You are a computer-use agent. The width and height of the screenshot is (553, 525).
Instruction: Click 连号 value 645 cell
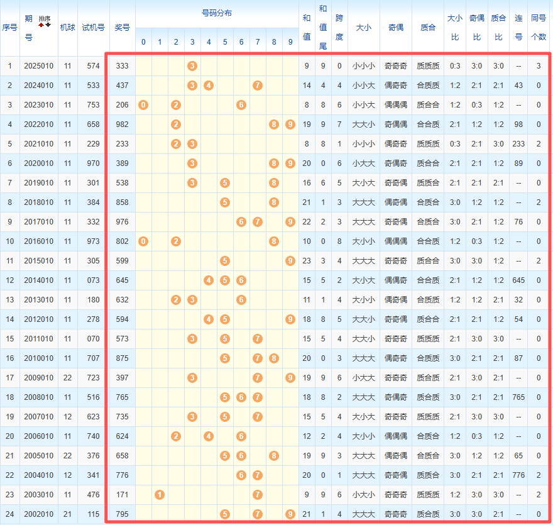tap(518, 280)
